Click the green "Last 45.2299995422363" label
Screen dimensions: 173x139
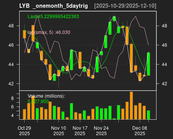pyautogui.click(x=53, y=17)
